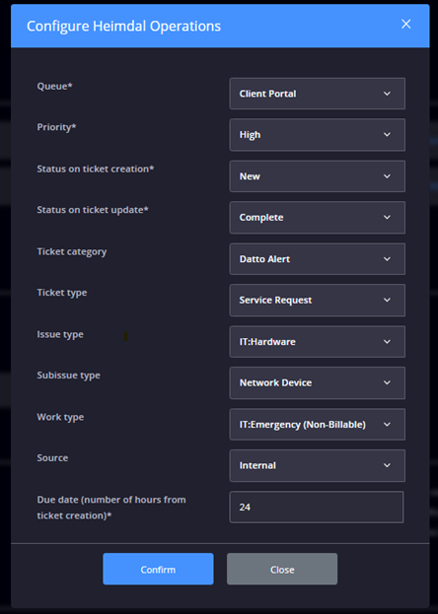Open Subissue type dropdown showing Network Device
The height and width of the screenshot is (614, 438).
point(318,382)
